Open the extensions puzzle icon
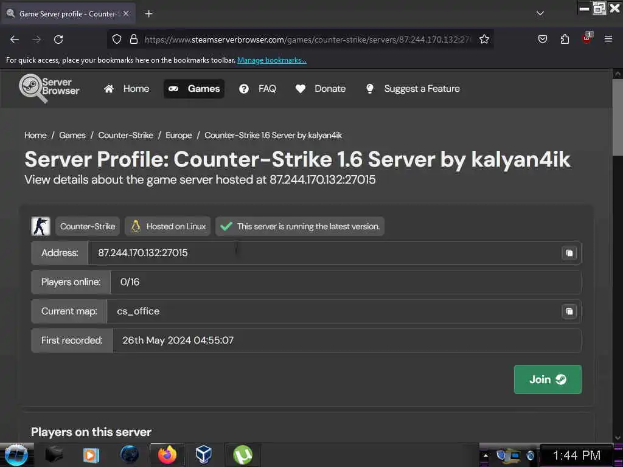Screen dimensions: 623x467 tap(565, 39)
